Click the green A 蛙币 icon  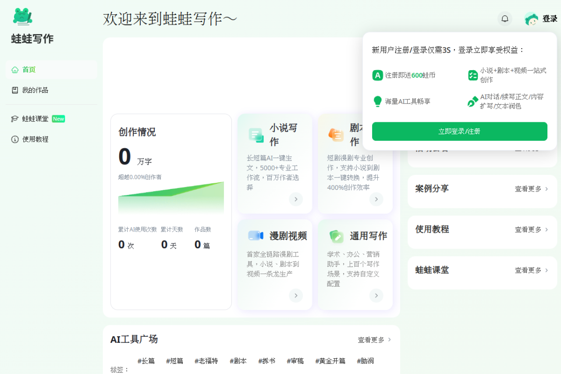click(x=377, y=75)
